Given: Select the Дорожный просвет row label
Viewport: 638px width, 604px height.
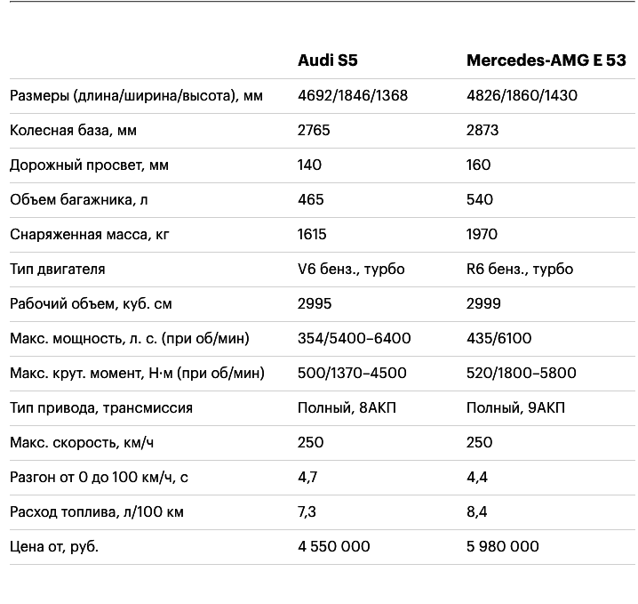Looking at the screenshot, I should [89, 165].
